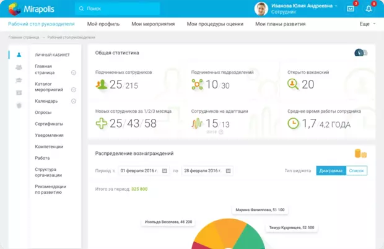Click the vacancies count 20
Screen dimensions: 384x249
[x=308, y=84]
